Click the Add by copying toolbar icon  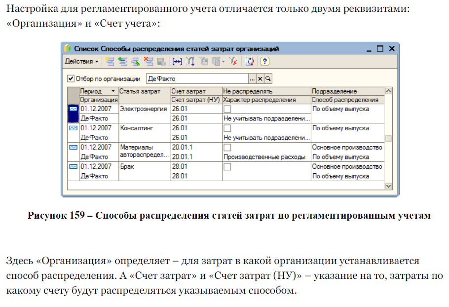[x=122, y=61]
